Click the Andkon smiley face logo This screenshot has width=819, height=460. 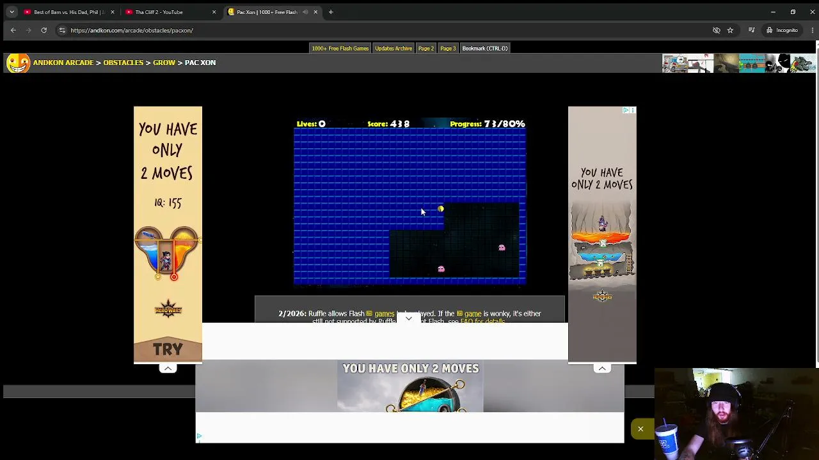pyautogui.click(x=18, y=63)
